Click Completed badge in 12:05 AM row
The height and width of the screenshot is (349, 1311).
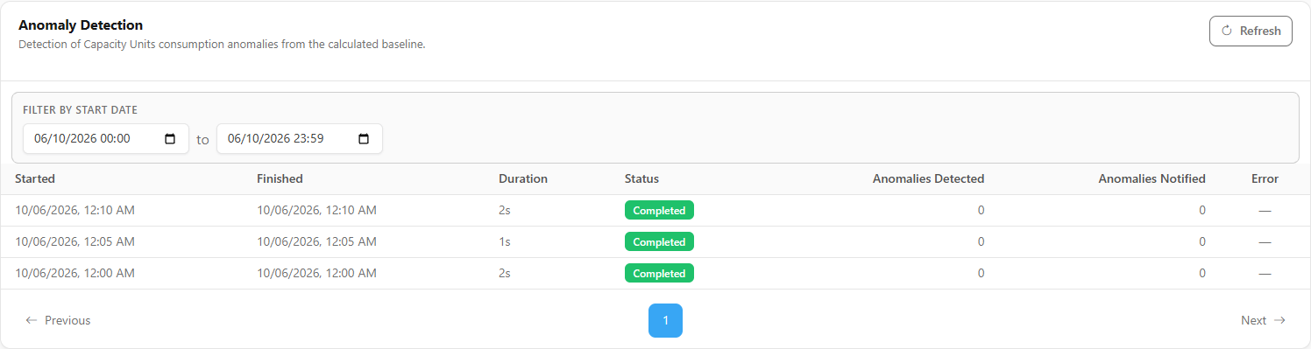[659, 241]
